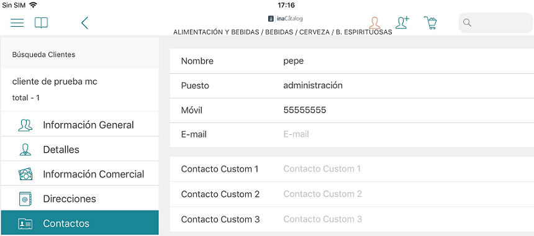The width and height of the screenshot is (534, 236).
Task: Open the shopping cart icon
Action: pyautogui.click(x=430, y=22)
